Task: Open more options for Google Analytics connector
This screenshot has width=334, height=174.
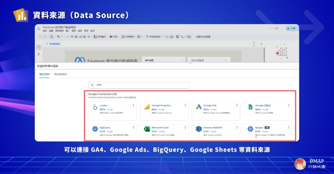Action: click(x=185, y=106)
